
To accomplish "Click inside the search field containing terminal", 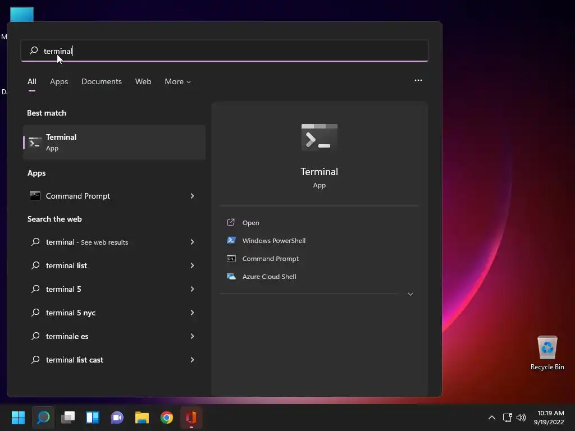I will pos(225,51).
